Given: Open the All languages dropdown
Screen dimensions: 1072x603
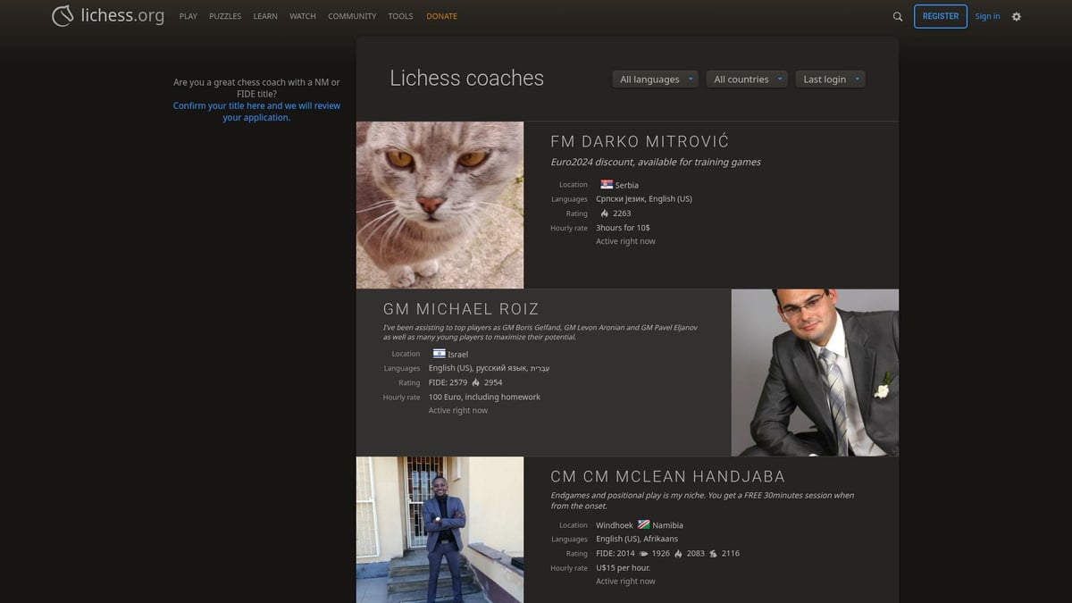Looking at the screenshot, I should [654, 79].
